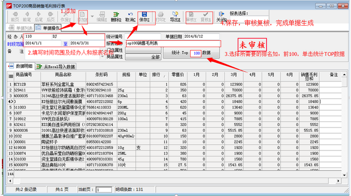This screenshot has height=196, width=351.
Task: Click the 统计 Top 数据 button
Action: point(191,53)
